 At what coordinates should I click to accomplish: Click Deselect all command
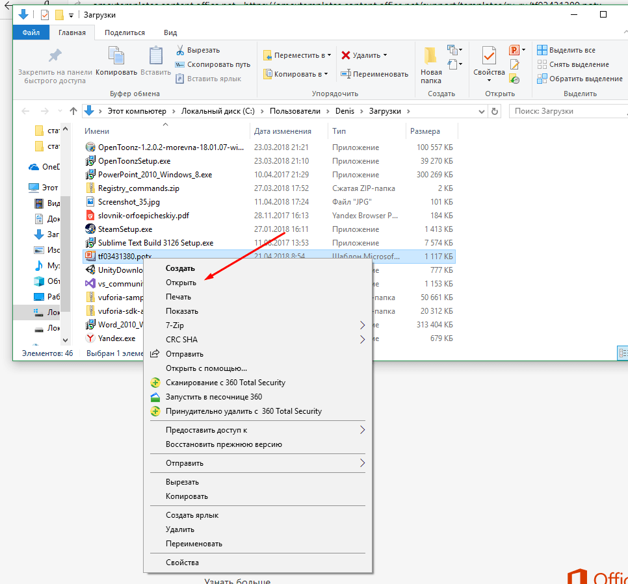[x=573, y=64]
